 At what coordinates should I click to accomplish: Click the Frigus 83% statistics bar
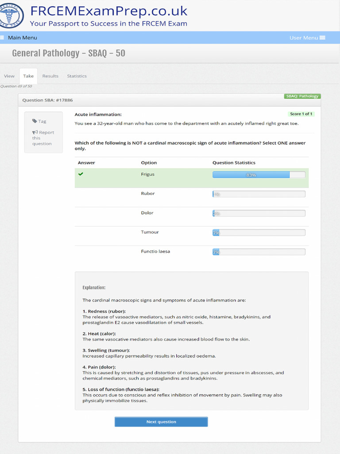click(x=259, y=175)
